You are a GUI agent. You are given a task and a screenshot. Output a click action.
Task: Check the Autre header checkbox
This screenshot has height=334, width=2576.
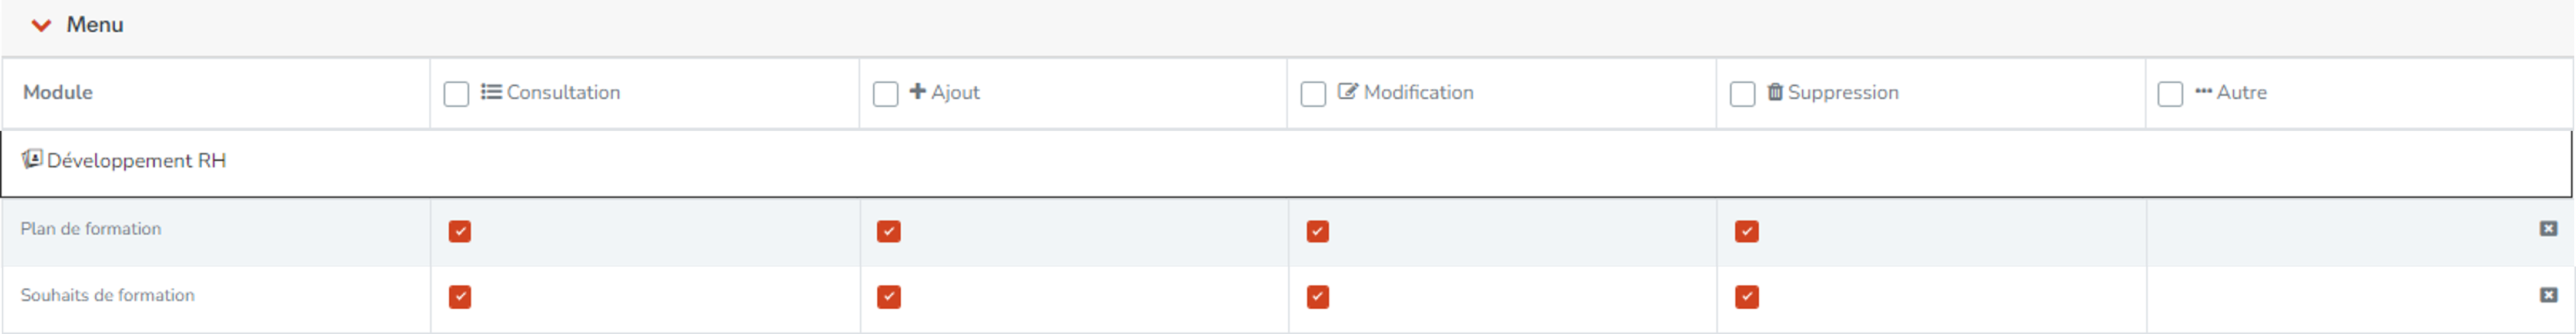[x=2170, y=94]
